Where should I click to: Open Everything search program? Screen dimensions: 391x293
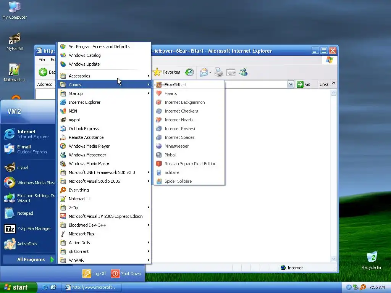tap(104, 190)
